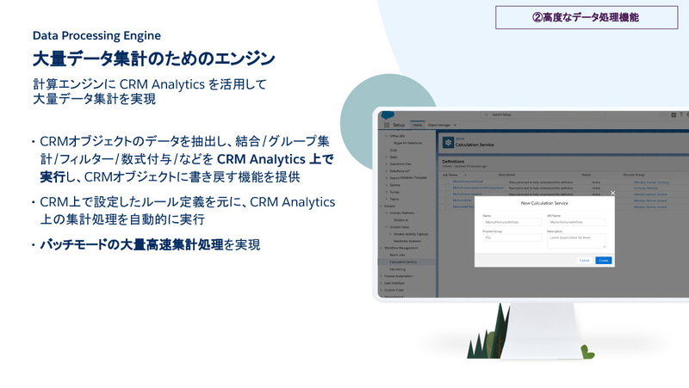Select Einstein Activity Capture tree item
The image size is (689, 388).
411,234
